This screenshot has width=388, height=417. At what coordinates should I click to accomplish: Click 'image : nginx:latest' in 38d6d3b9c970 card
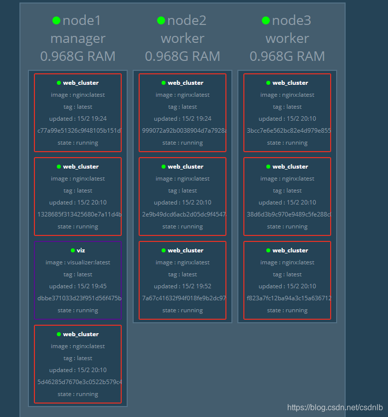[287, 179]
